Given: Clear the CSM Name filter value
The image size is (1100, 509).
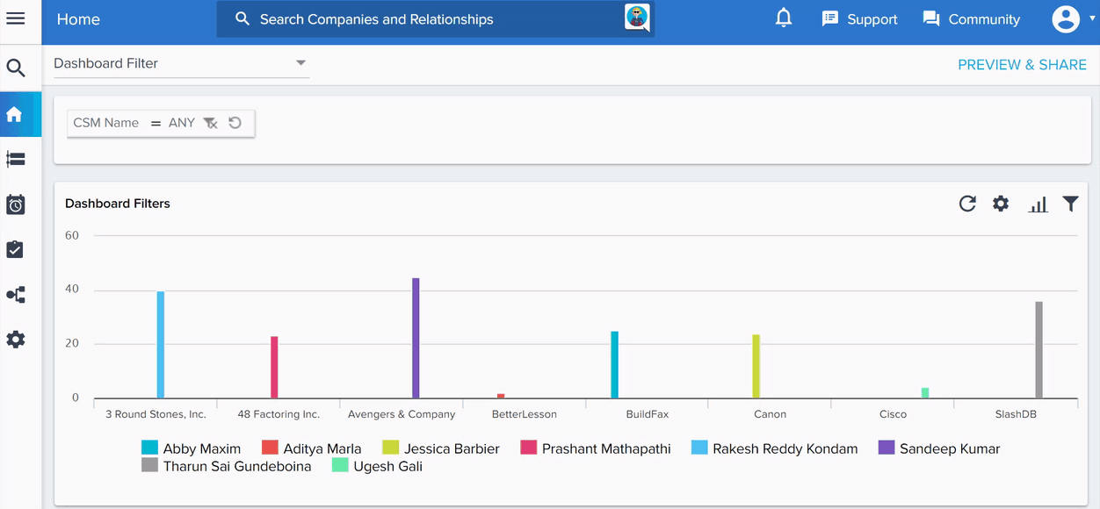Looking at the screenshot, I should (210, 123).
